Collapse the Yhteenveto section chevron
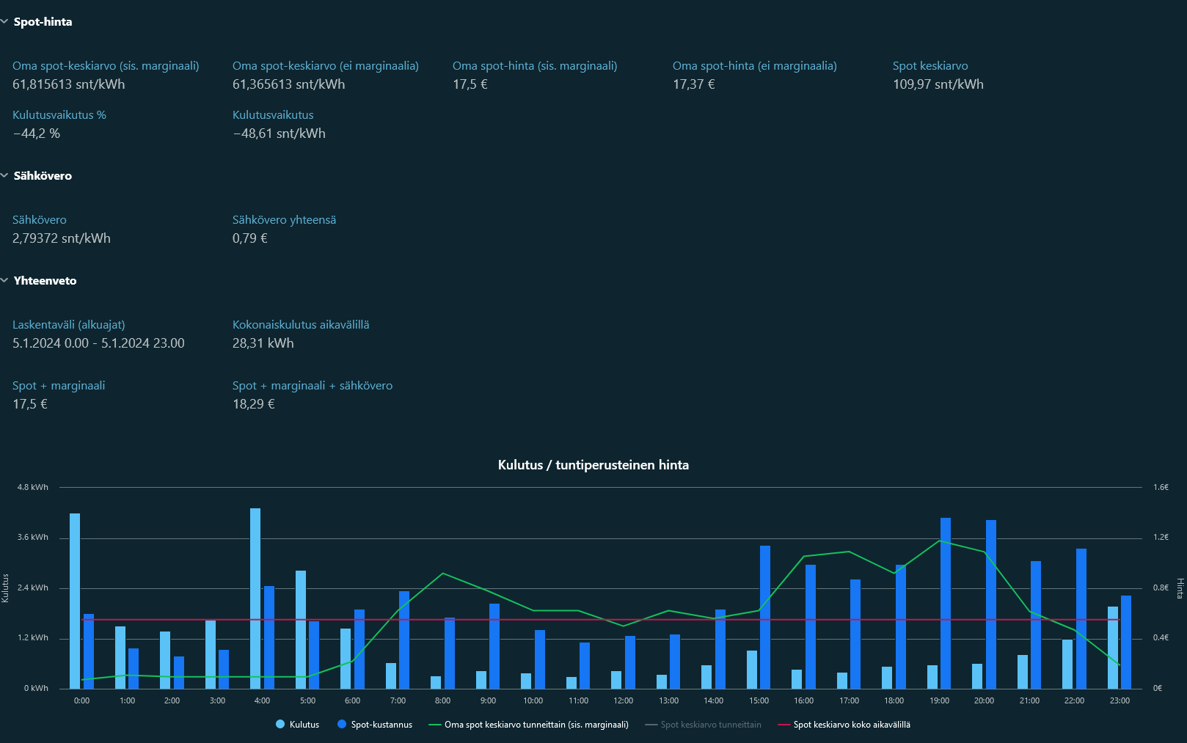1187x743 pixels. 4,281
